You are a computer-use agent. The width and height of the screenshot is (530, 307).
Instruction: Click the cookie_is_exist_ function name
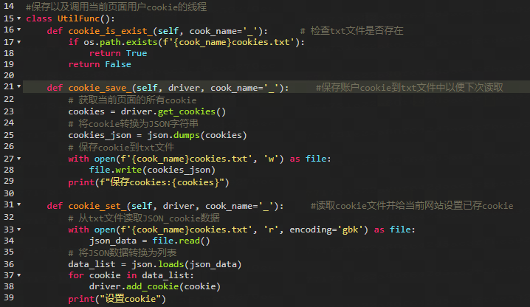110,31
